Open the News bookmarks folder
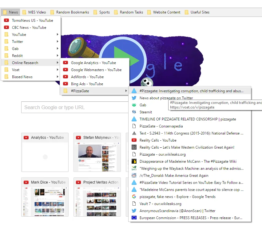Viewport: 262px width, 228px height. click(x=10, y=12)
